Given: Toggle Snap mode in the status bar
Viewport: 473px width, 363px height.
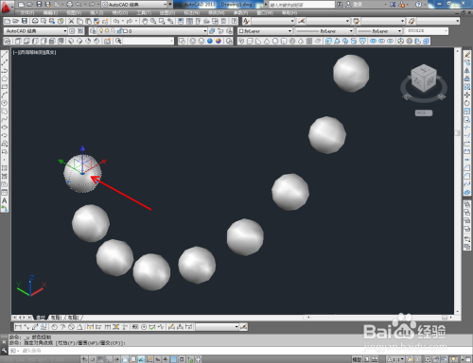Looking at the screenshot, I should [93, 359].
